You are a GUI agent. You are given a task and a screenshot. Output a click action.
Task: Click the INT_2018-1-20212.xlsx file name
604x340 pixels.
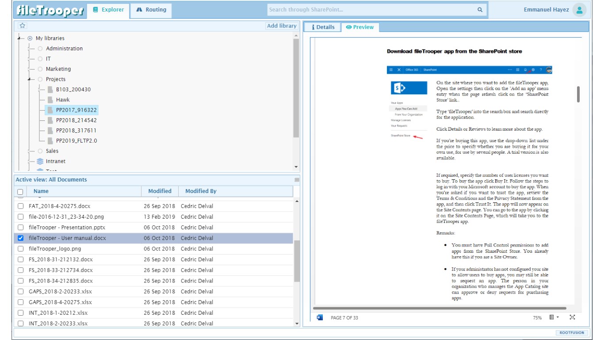[x=58, y=313]
